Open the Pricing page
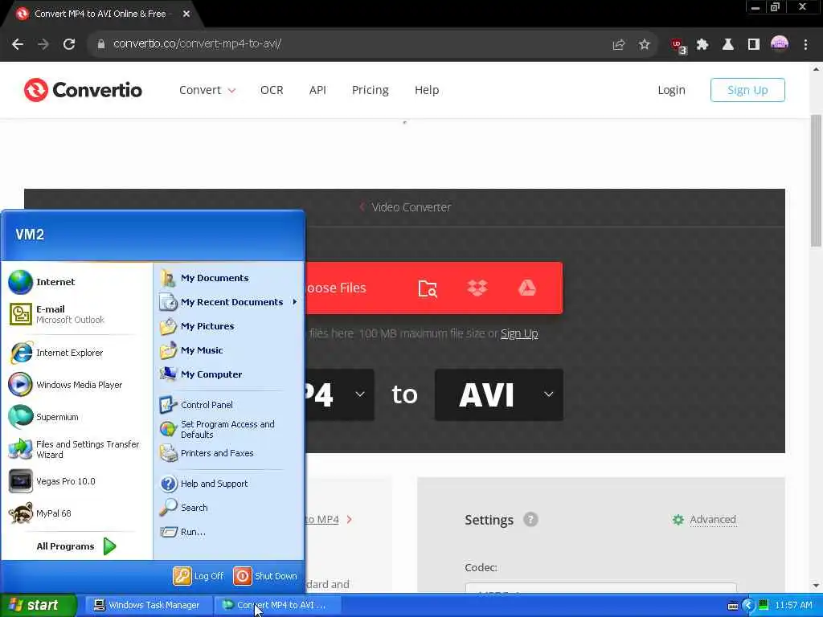823x617 pixels. point(370,90)
